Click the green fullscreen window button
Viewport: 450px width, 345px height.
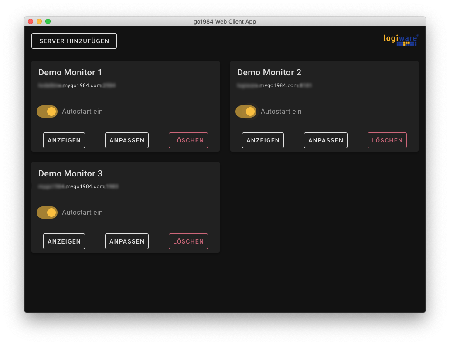48,21
